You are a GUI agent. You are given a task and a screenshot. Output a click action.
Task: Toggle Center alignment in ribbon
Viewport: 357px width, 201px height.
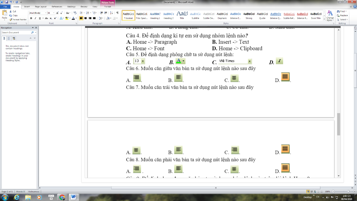pos(86,18)
